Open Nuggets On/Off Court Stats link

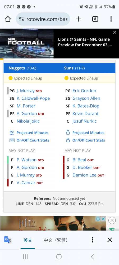(33, 140)
